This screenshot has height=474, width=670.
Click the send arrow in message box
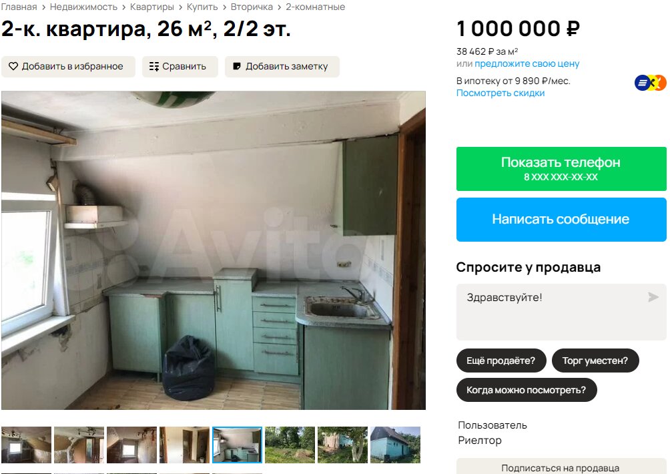pyautogui.click(x=653, y=297)
